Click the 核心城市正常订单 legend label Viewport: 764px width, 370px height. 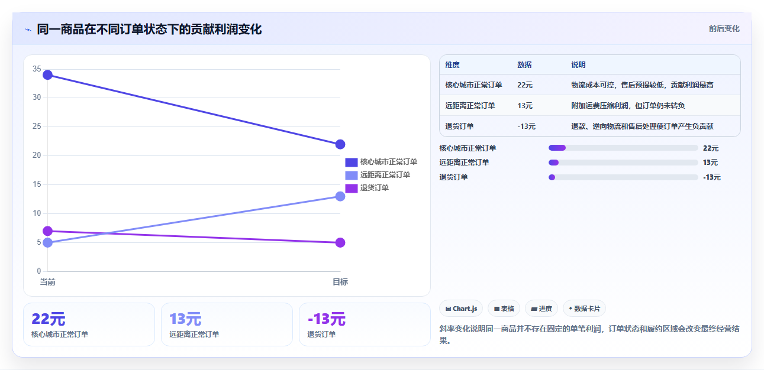click(389, 162)
